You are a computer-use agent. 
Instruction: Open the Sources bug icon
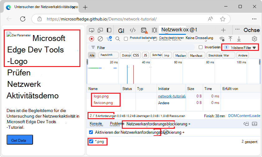(x=155, y=30)
